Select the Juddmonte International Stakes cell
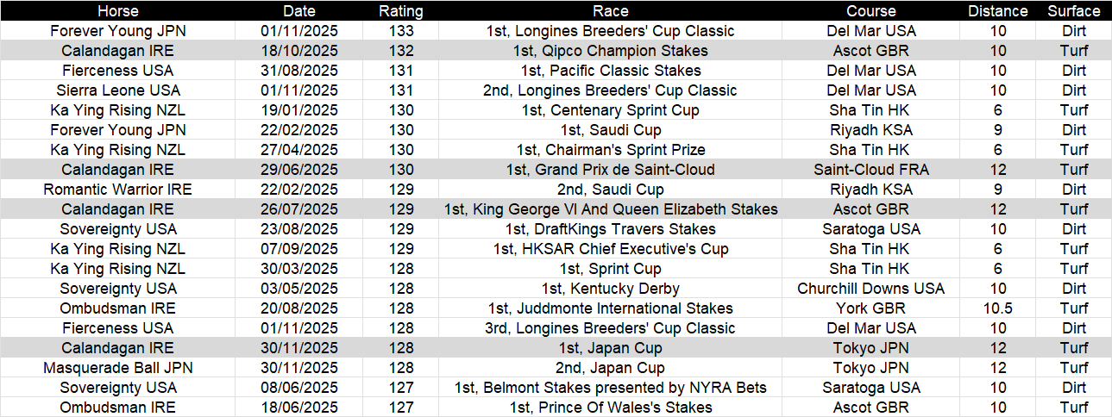The image size is (1112, 417). click(611, 308)
